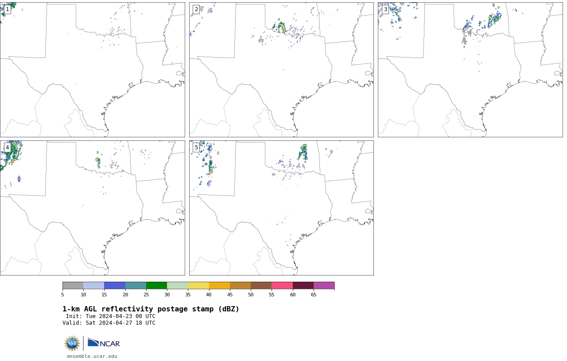Click the member number 1 label
Viewport: 567px width, 361px height.
pyautogui.click(x=7, y=9)
